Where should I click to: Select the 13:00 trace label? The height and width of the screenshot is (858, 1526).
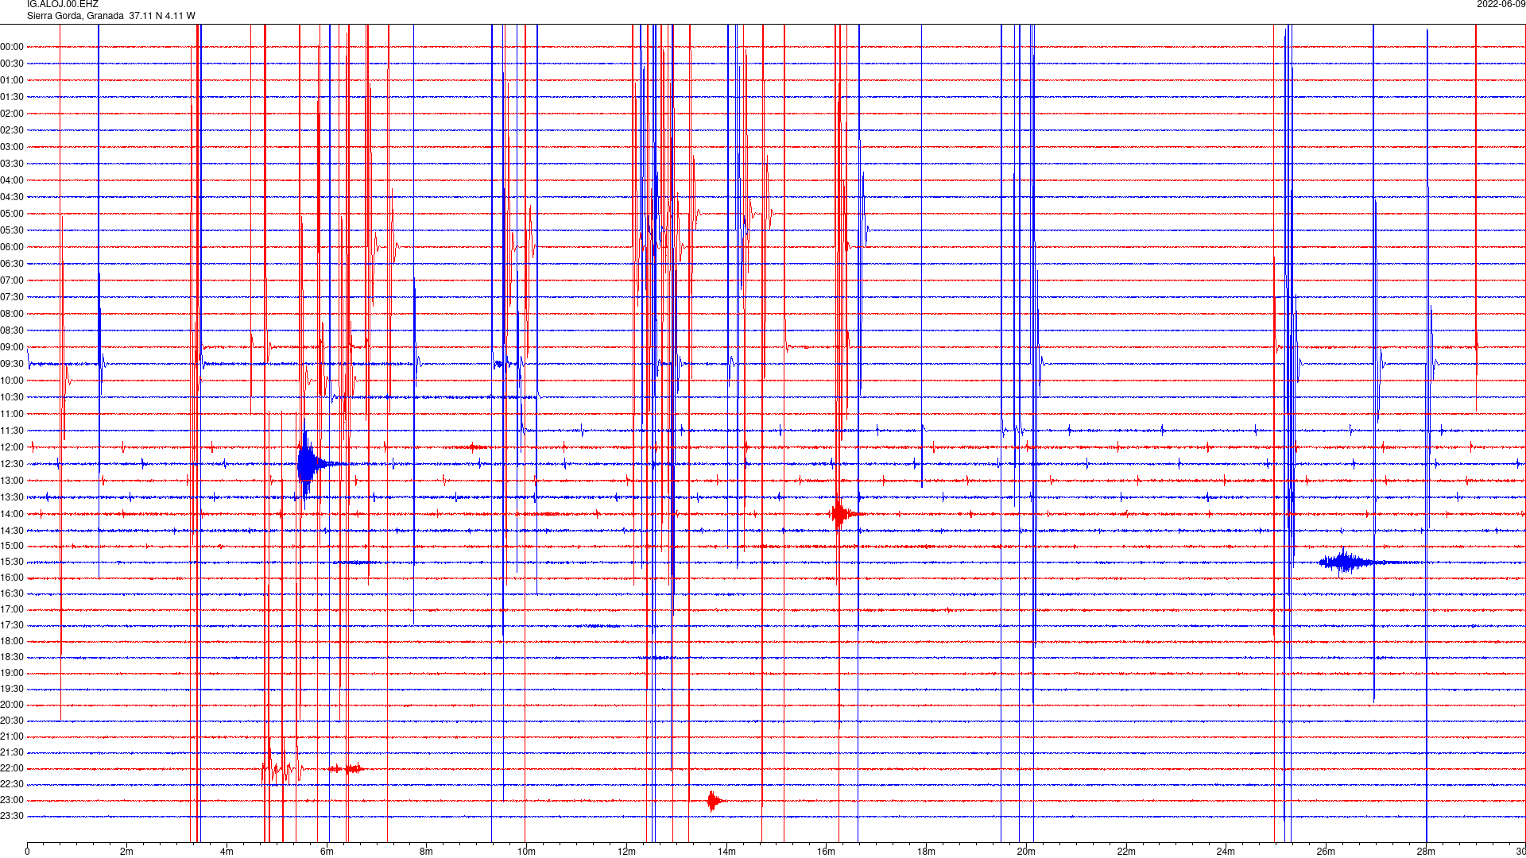coord(12,481)
